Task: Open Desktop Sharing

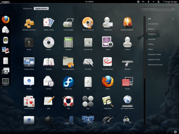Action: (29, 63)
